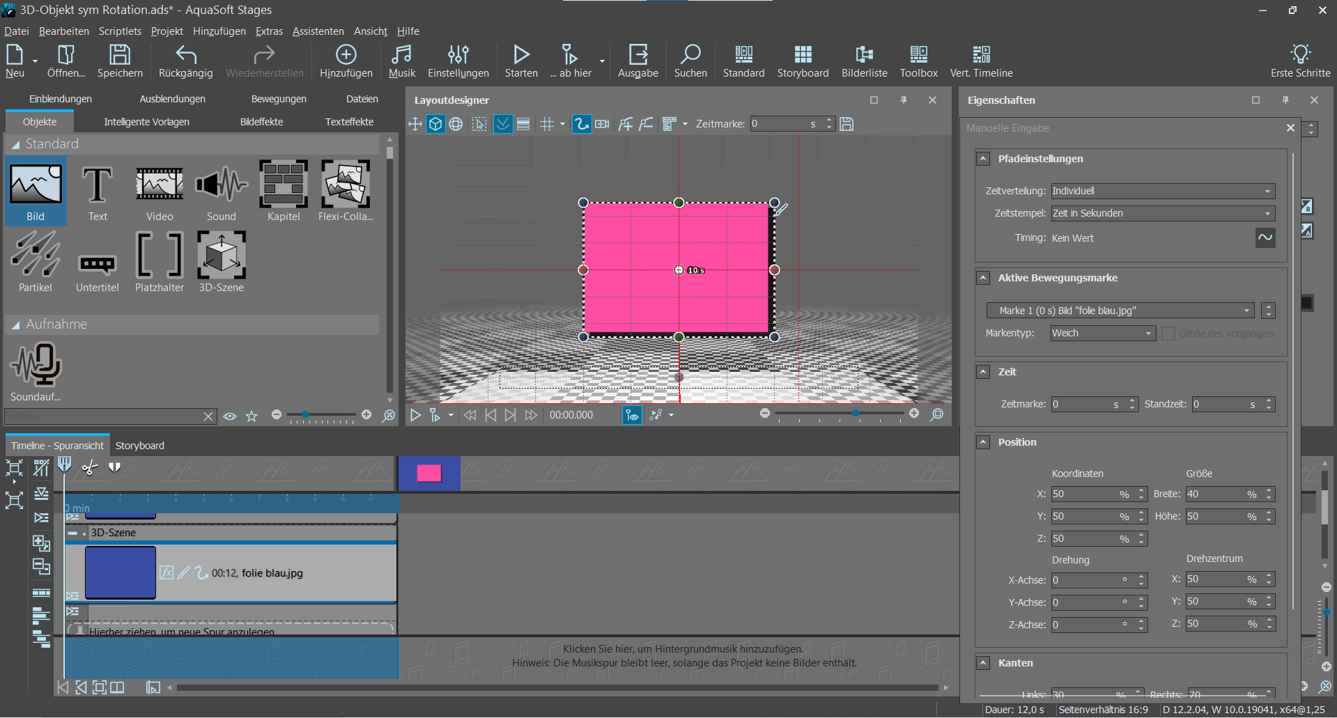The width and height of the screenshot is (1337, 718).
Task: Click the Layoutdesigner zoom slider handle
Action: coord(856,414)
